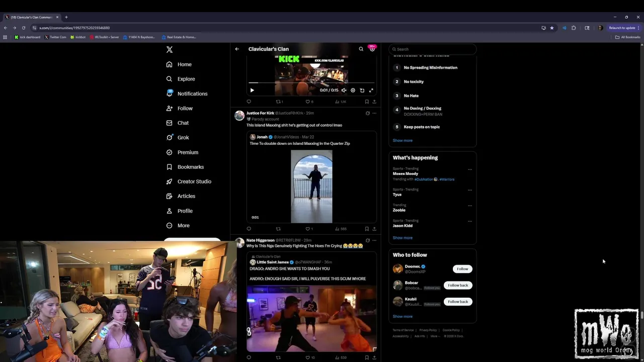View stats on Justice For Kirk's post
This screenshot has width=644, height=362.
(x=341, y=229)
